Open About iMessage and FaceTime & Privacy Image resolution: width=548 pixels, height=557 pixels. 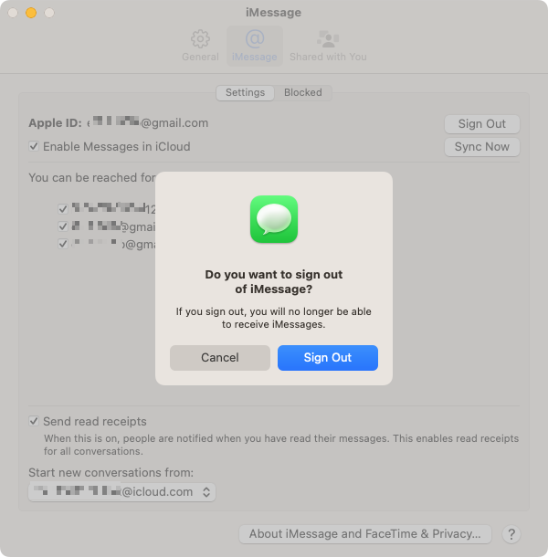(365, 534)
